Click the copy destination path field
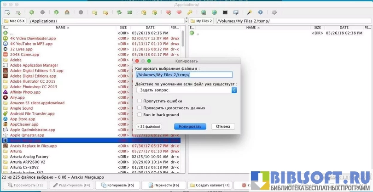This screenshot has height=192, width=373. [184, 75]
